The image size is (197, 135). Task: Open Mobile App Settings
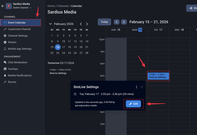pos(19,49)
